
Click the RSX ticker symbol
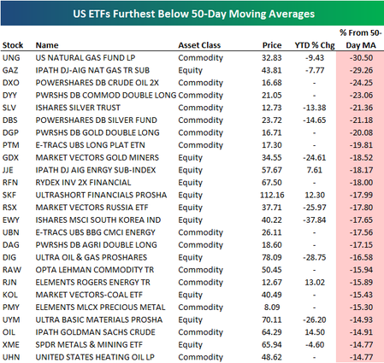tap(9, 208)
